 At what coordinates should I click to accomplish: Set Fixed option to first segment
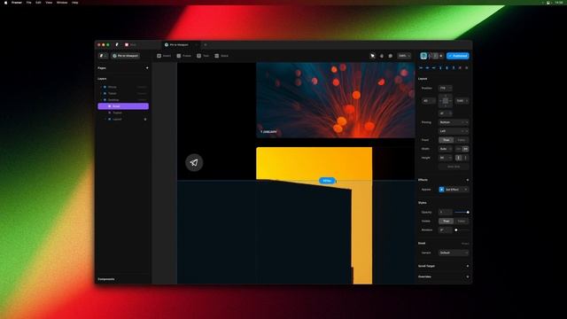[x=447, y=140]
